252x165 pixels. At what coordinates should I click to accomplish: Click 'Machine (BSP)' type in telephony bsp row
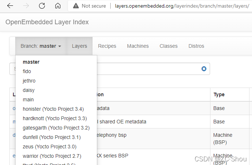(x=223, y=139)
